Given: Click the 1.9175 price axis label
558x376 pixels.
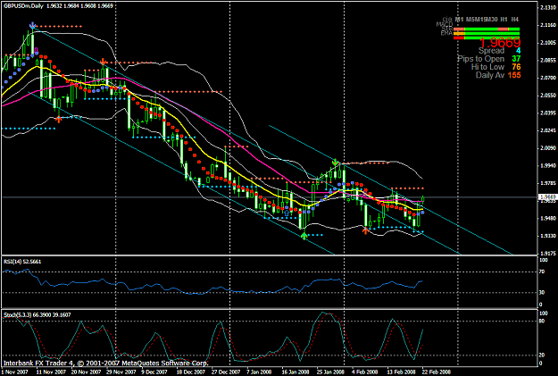Looking at the screenshot, I should click(x=548, y=254).
